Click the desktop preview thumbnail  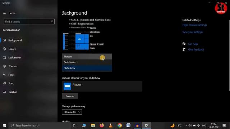[87, 34]
